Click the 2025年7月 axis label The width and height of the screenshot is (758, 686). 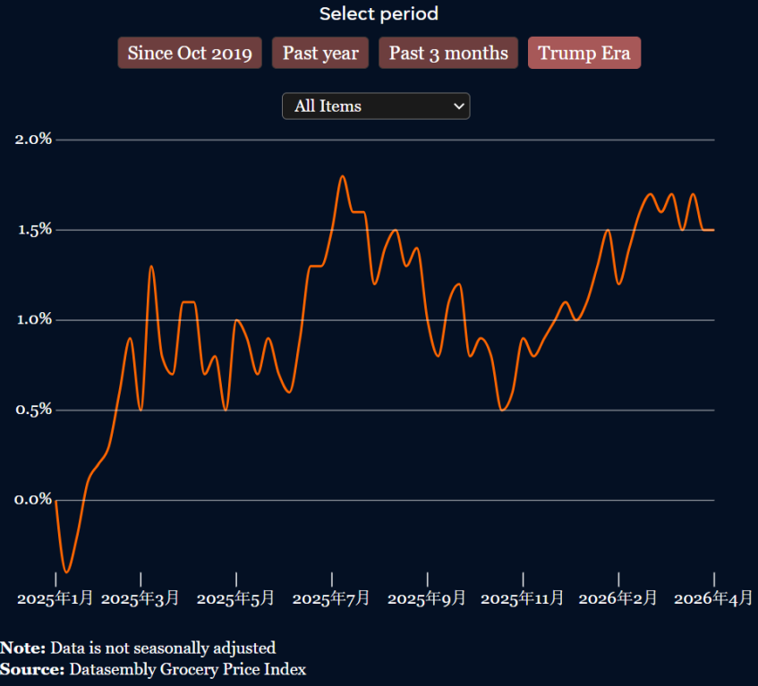tap(331, 598)
